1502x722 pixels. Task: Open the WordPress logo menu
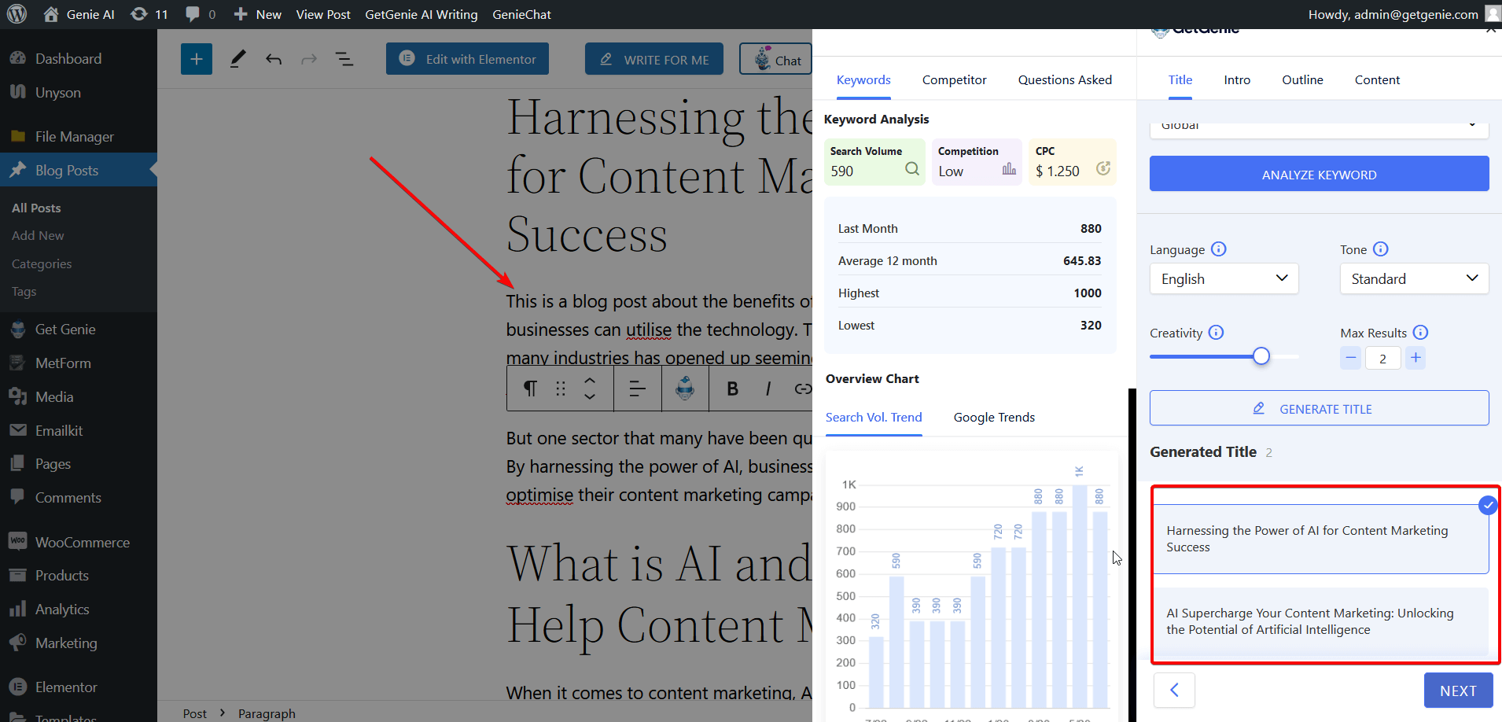(17, 14)
